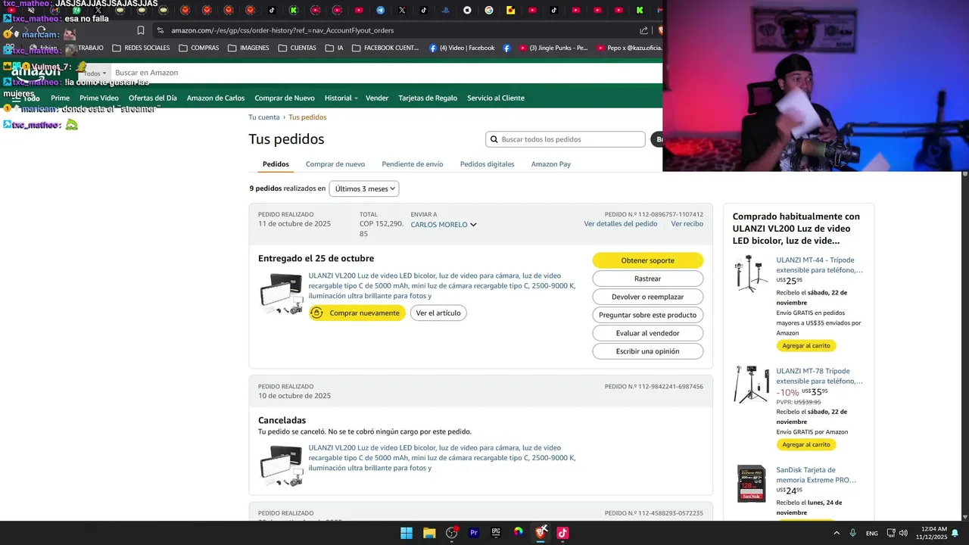This screenshot has height=545, width=969.
Task: Open the IA bookmarks folder
Action: coord(334,48)
